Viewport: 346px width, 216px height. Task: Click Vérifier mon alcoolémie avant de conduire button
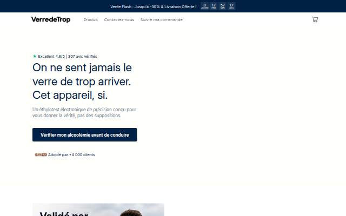(x=84, y=134)
